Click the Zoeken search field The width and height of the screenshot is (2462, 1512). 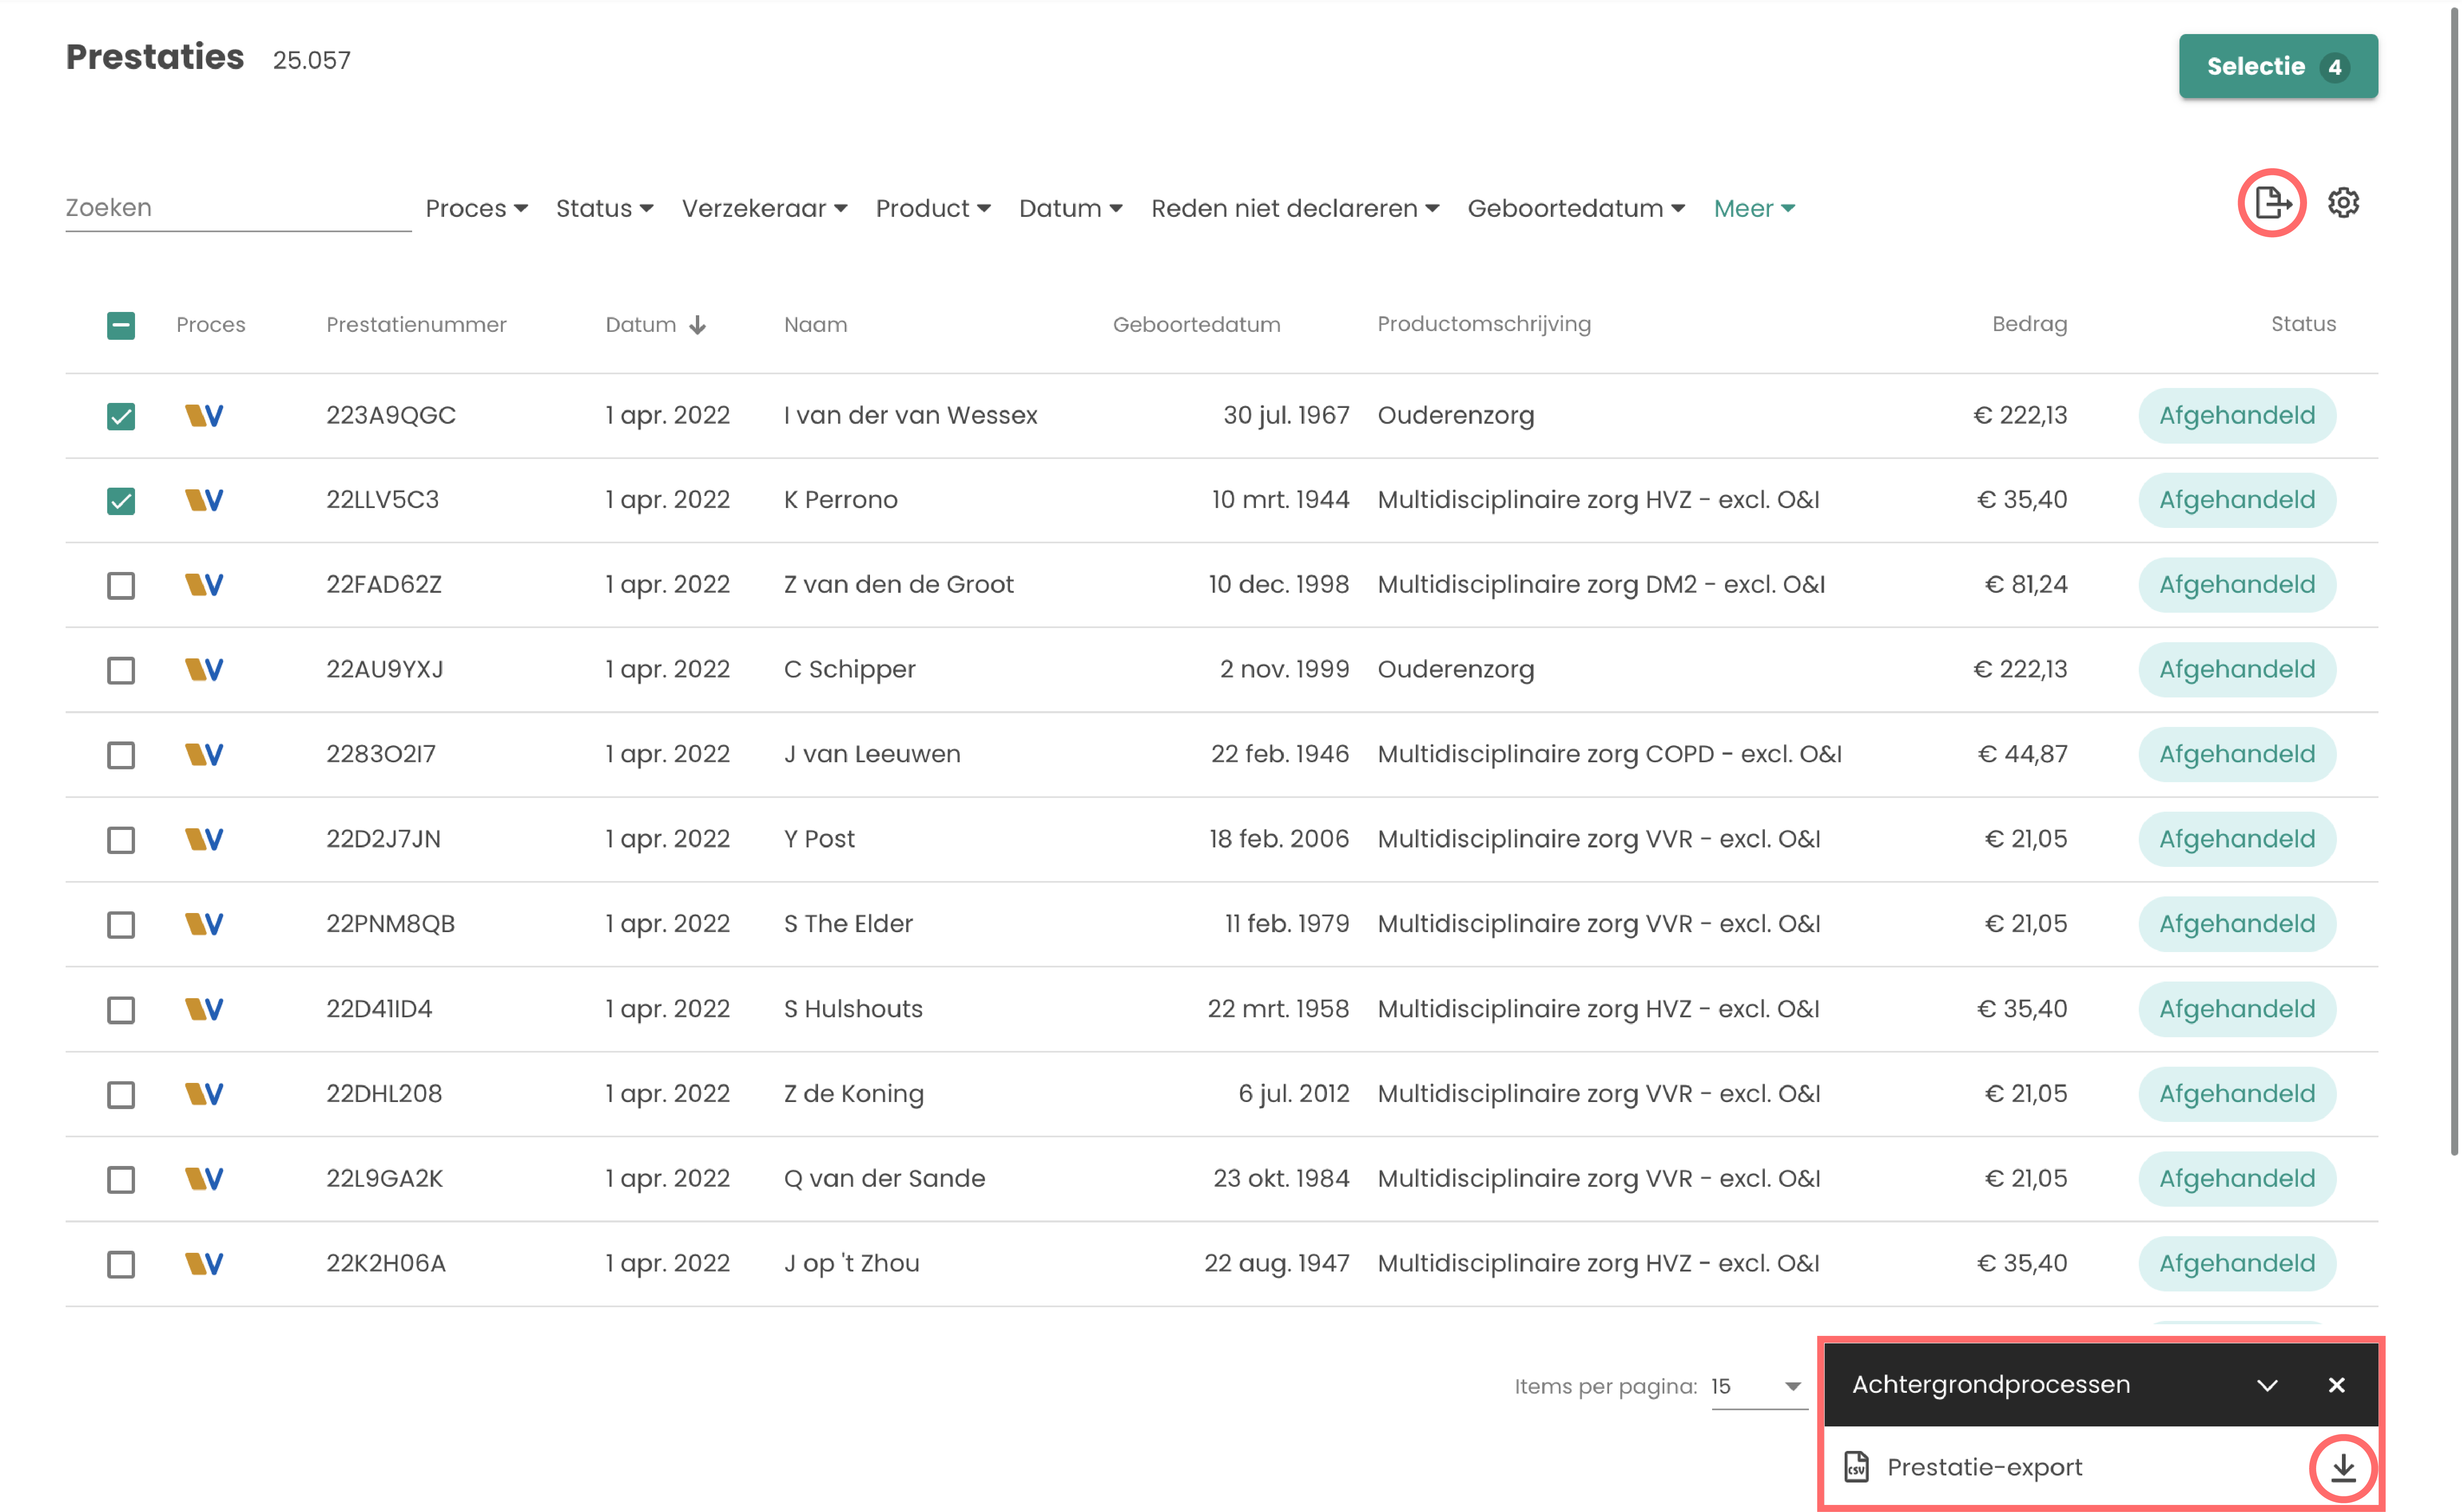pyautogui.click(x=238, y=208)
